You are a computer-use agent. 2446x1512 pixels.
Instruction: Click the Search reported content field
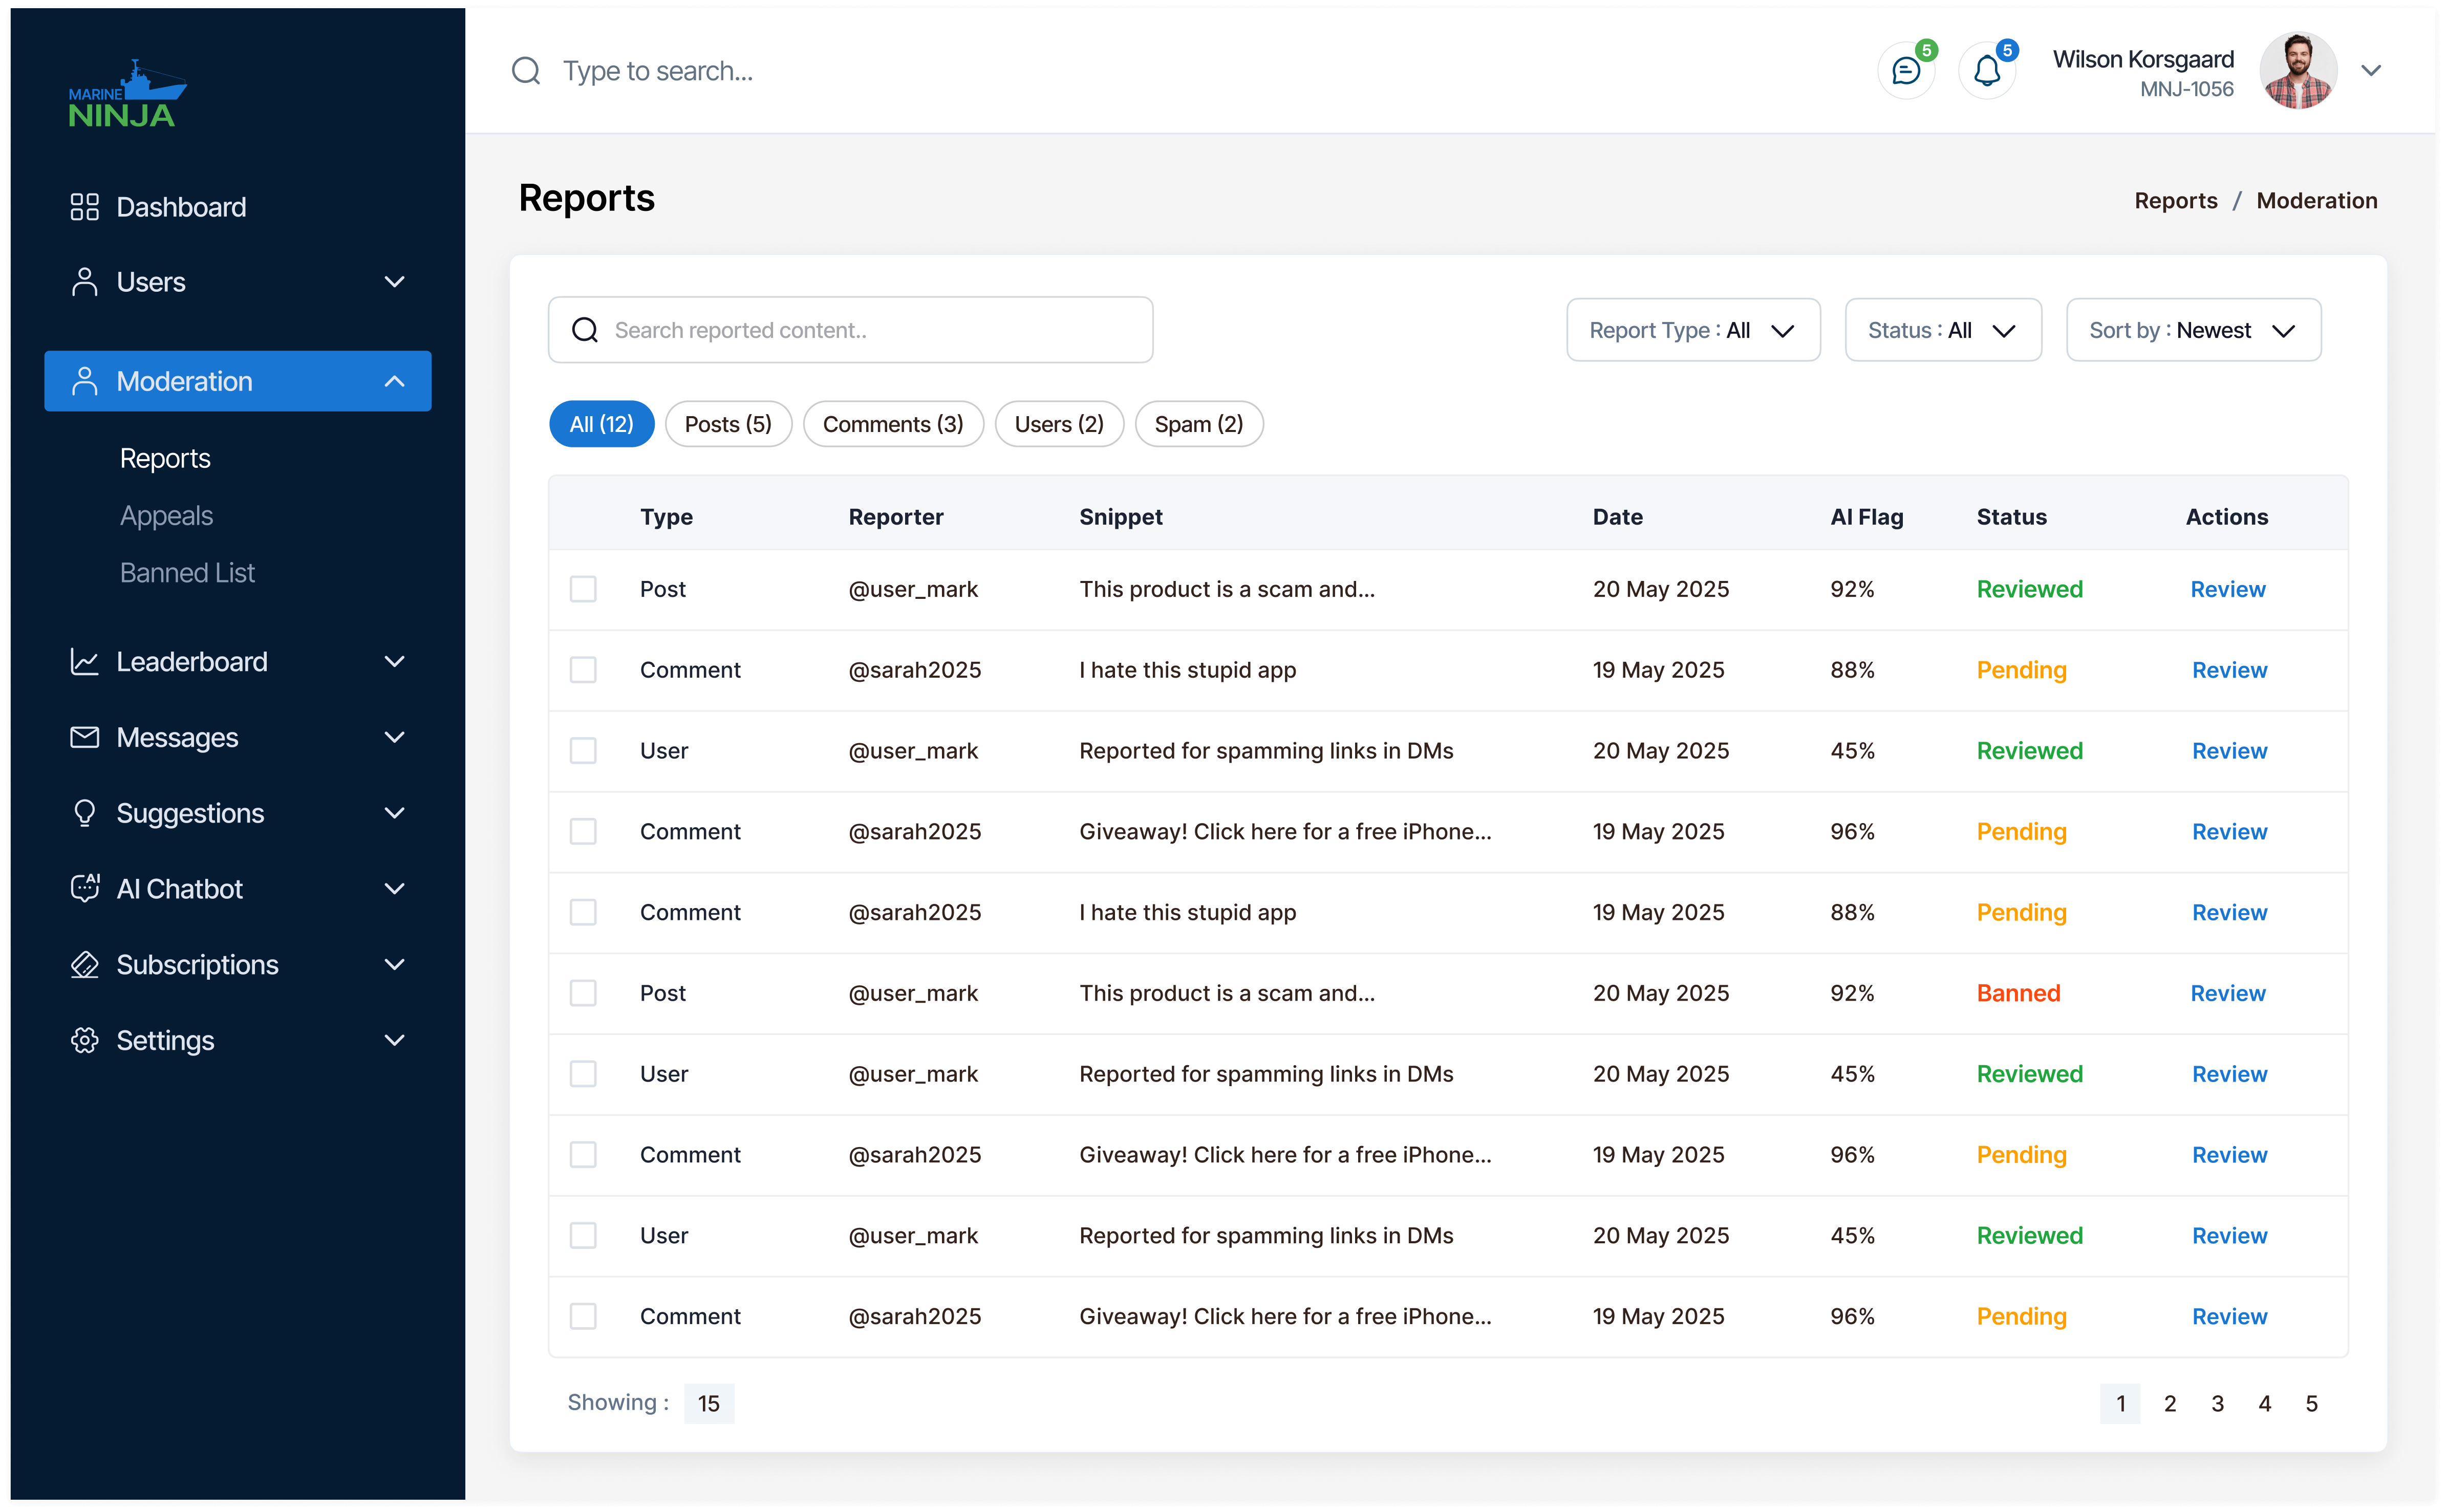click(850, 330)
